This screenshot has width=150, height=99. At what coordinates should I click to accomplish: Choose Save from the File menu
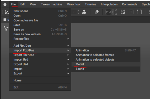(x=40, y=25)
